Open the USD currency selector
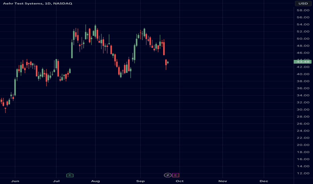Viewport: 313px width, 184px height. (303, 3)
